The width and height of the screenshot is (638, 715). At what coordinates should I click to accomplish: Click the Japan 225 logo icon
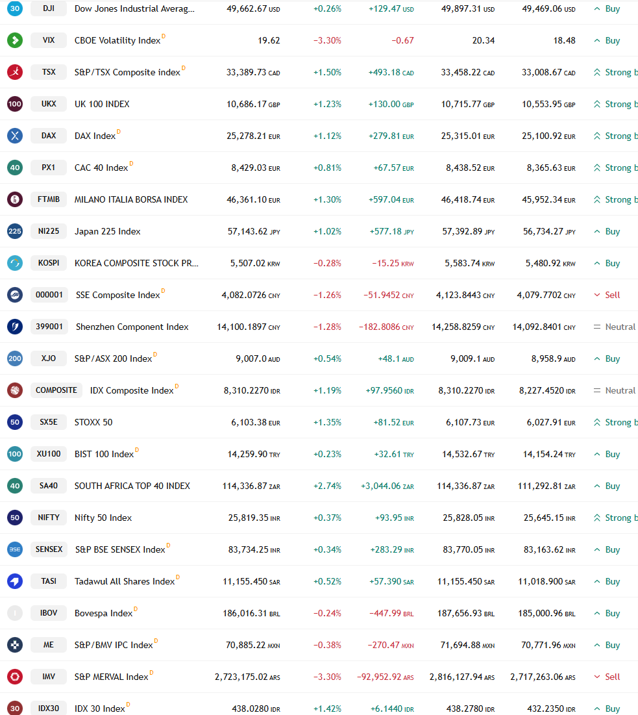pos(14,231)
